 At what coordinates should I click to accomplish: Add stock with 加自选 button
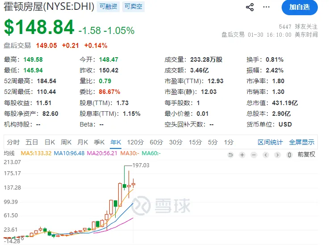coord(300,7)
